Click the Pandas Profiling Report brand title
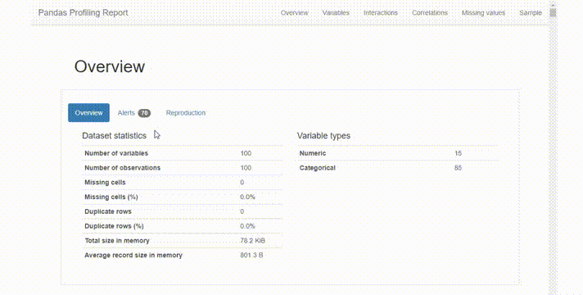Screen dimensions: 583x295 click(83, 12)
